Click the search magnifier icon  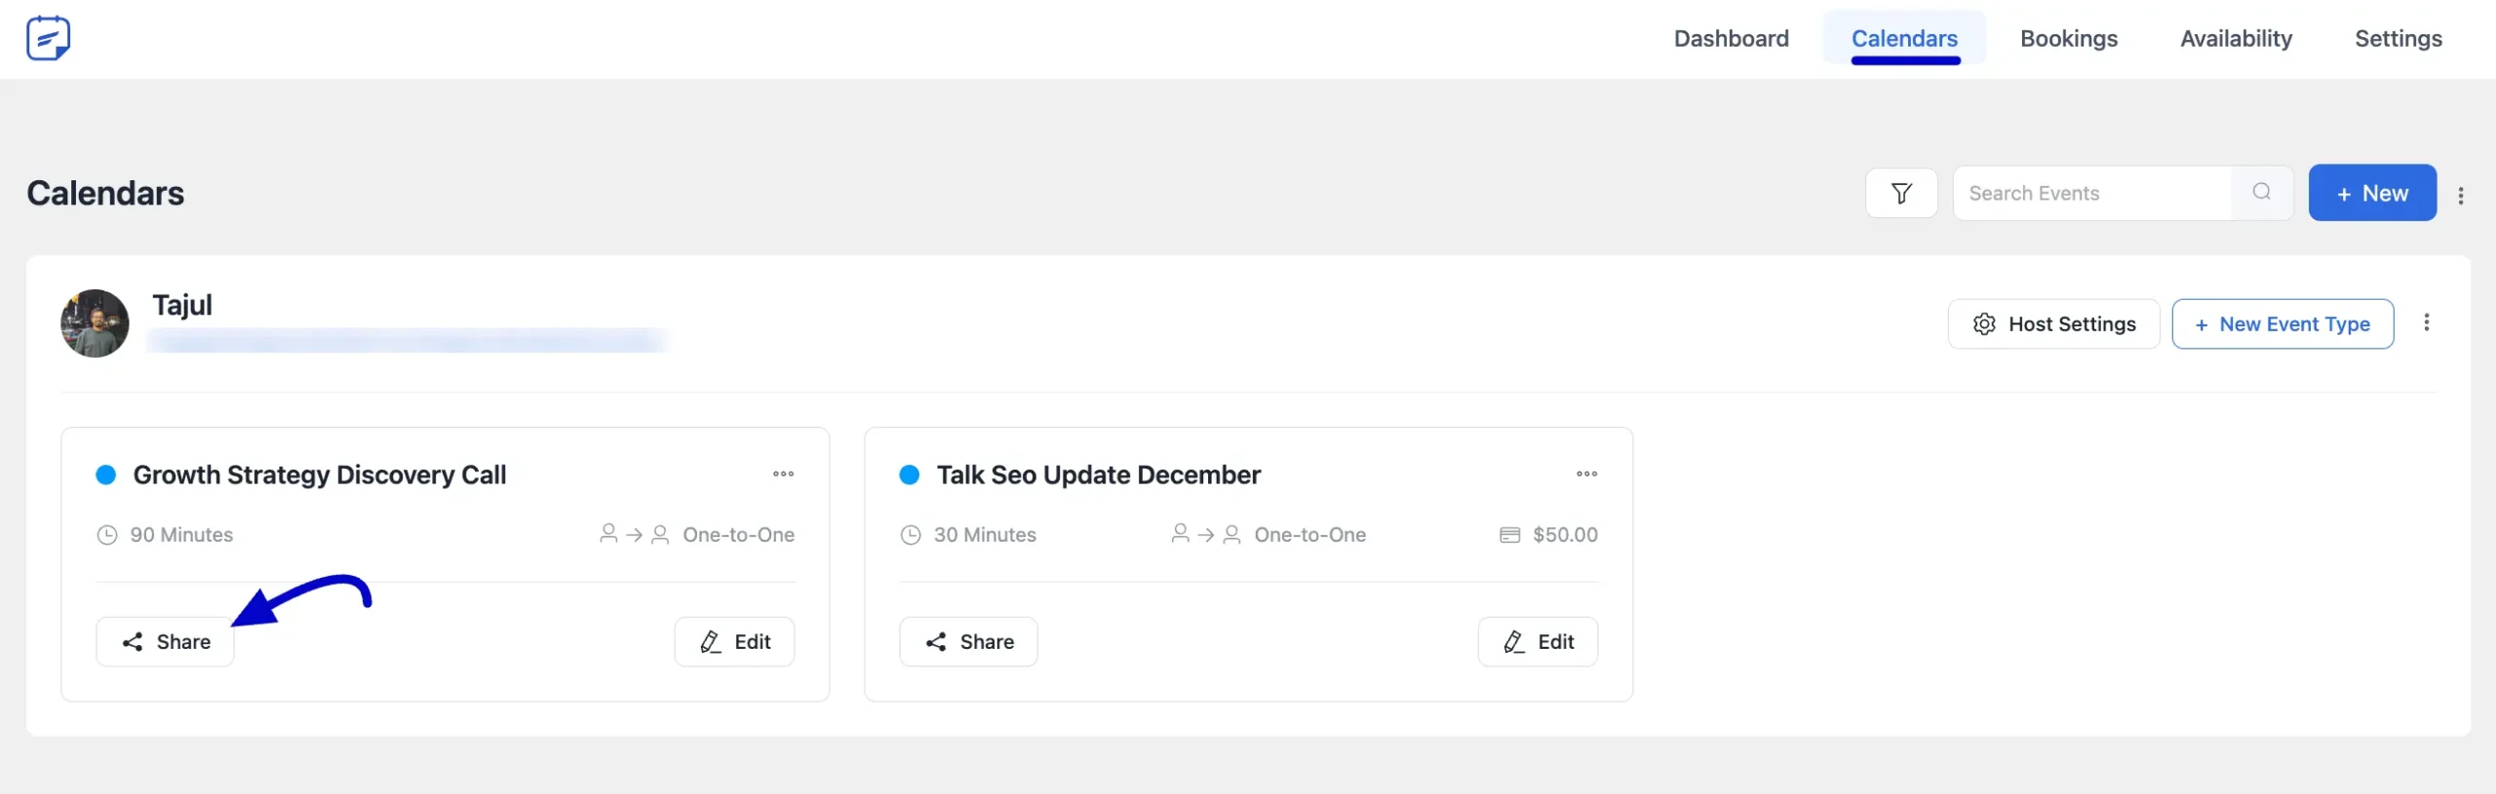(2261, 192)
